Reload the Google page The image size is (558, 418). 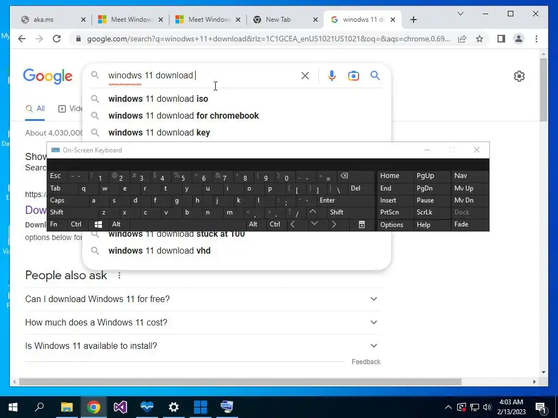click(x=57, y=39)
